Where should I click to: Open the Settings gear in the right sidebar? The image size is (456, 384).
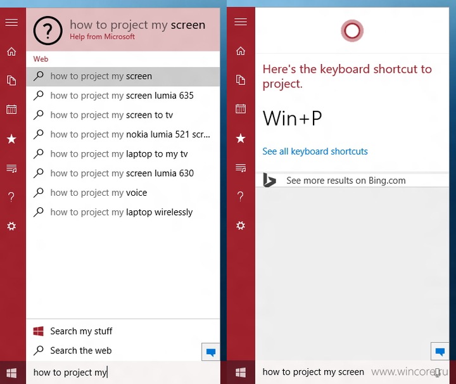(241, 226)
